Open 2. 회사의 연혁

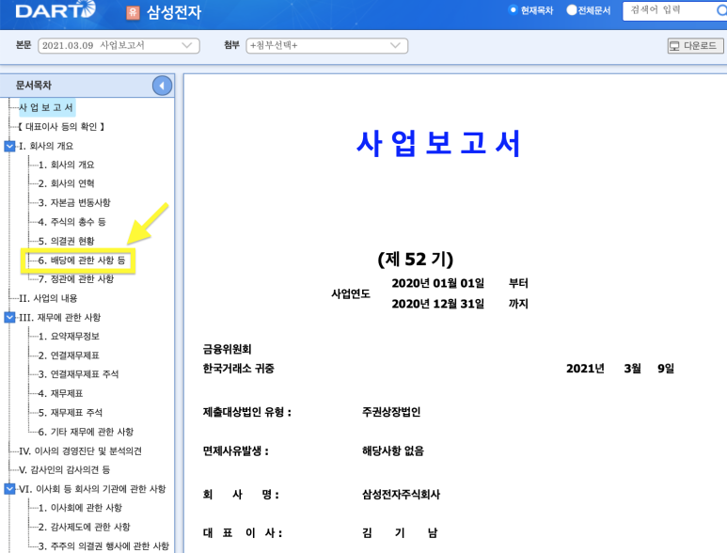[x=66, y=184]
